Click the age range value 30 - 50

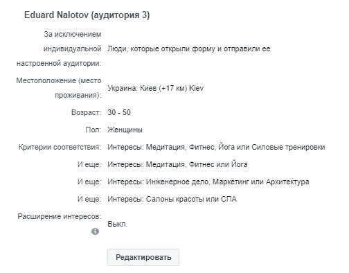[x=119, y=112]
